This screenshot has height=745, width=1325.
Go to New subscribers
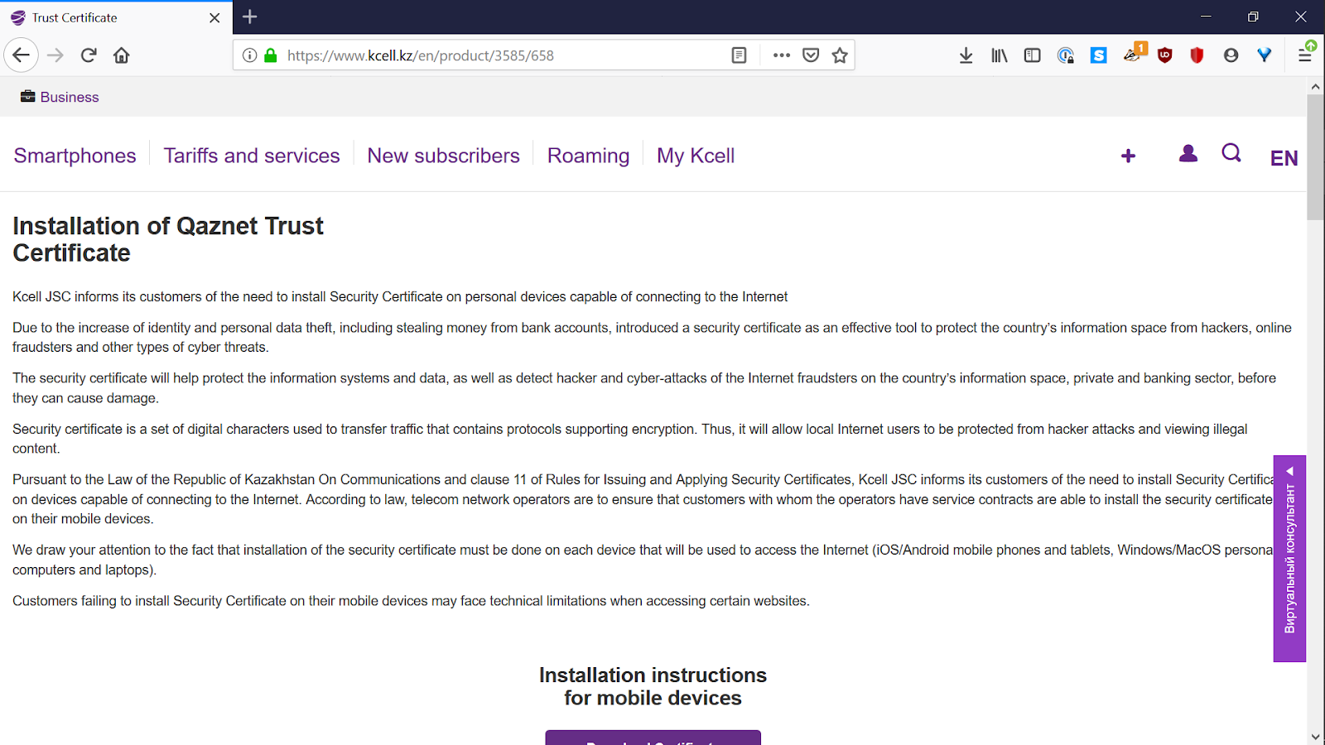pyautogui.click(x=444, y=156)
